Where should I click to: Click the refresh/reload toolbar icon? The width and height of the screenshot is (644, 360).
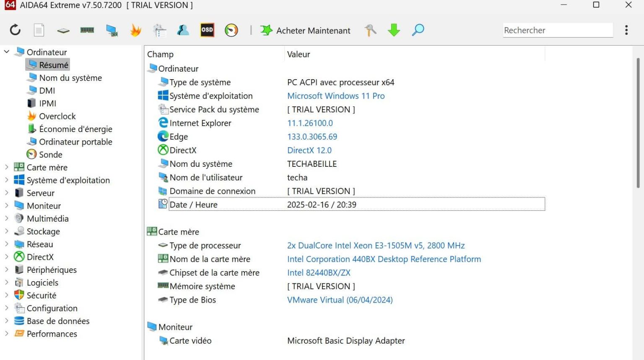coord(15,30)
